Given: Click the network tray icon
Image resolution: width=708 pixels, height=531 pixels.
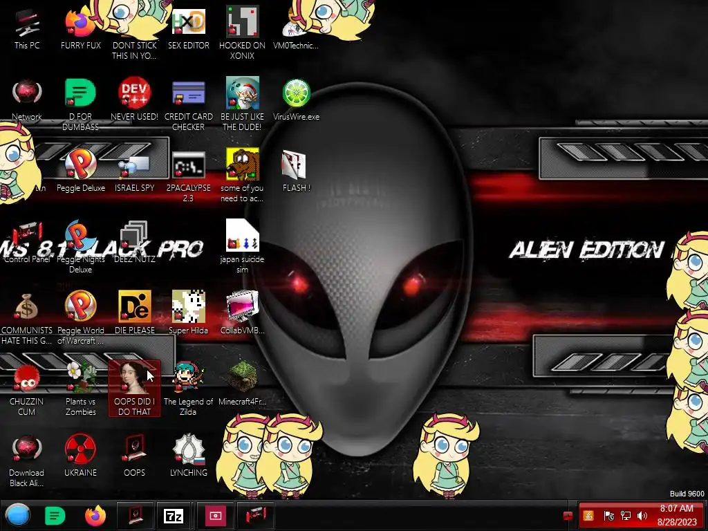Looking at the screenshot, I should pos(625,516).
